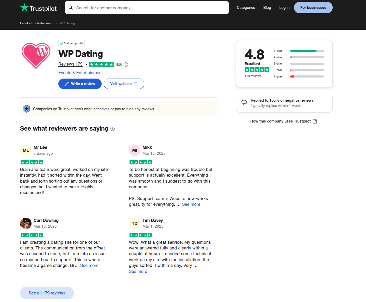Click See all 179 reviews button
Screen dimensions: 366x302
tap(47, 293)
